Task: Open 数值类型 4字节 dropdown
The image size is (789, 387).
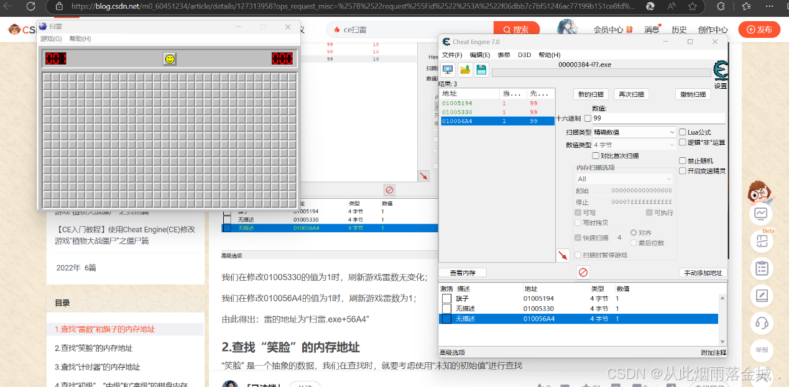Action: 634,145
